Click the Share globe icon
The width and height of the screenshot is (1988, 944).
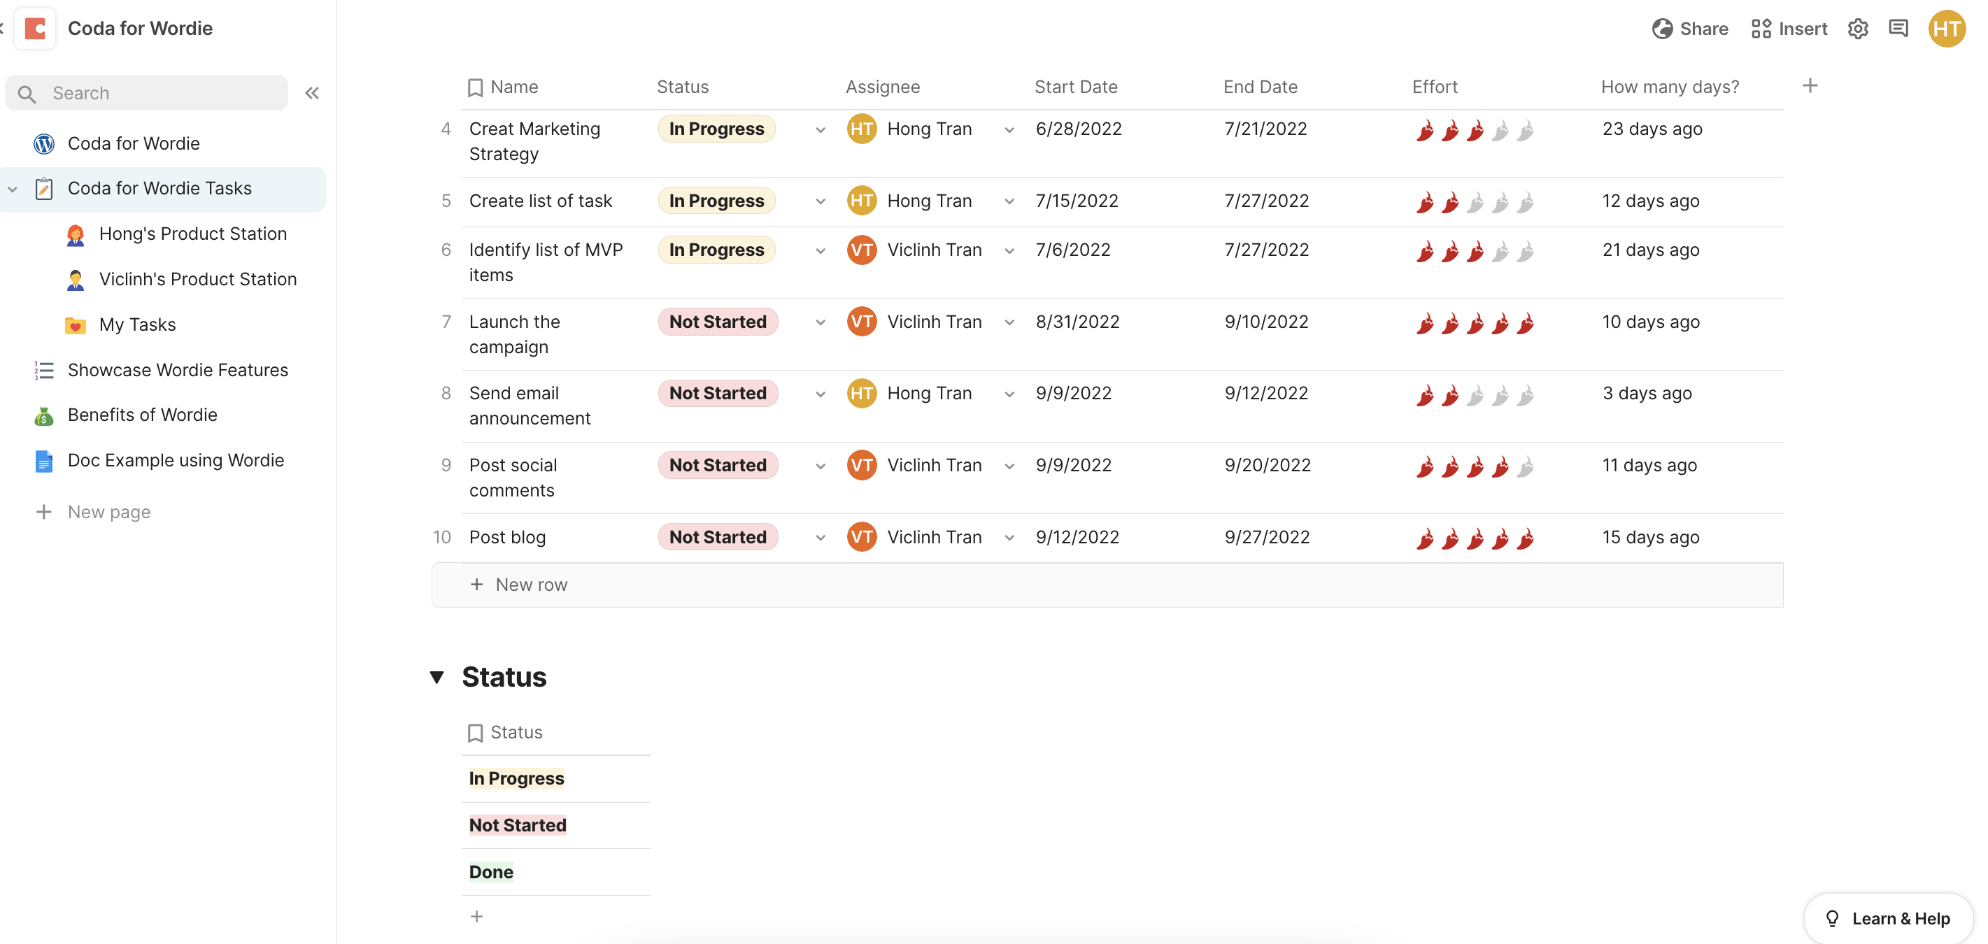click(1662, 29)
